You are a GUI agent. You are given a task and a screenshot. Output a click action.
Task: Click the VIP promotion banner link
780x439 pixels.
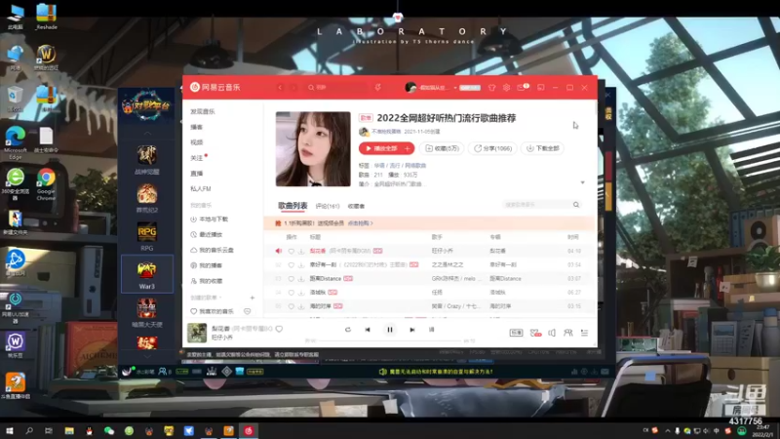(361, 223)
